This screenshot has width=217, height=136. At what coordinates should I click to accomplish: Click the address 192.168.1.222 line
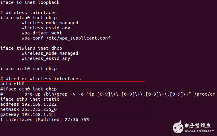(28, 105)
